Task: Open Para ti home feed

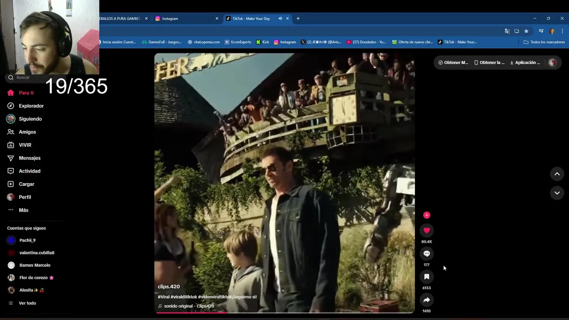Action: click(20, 93)
